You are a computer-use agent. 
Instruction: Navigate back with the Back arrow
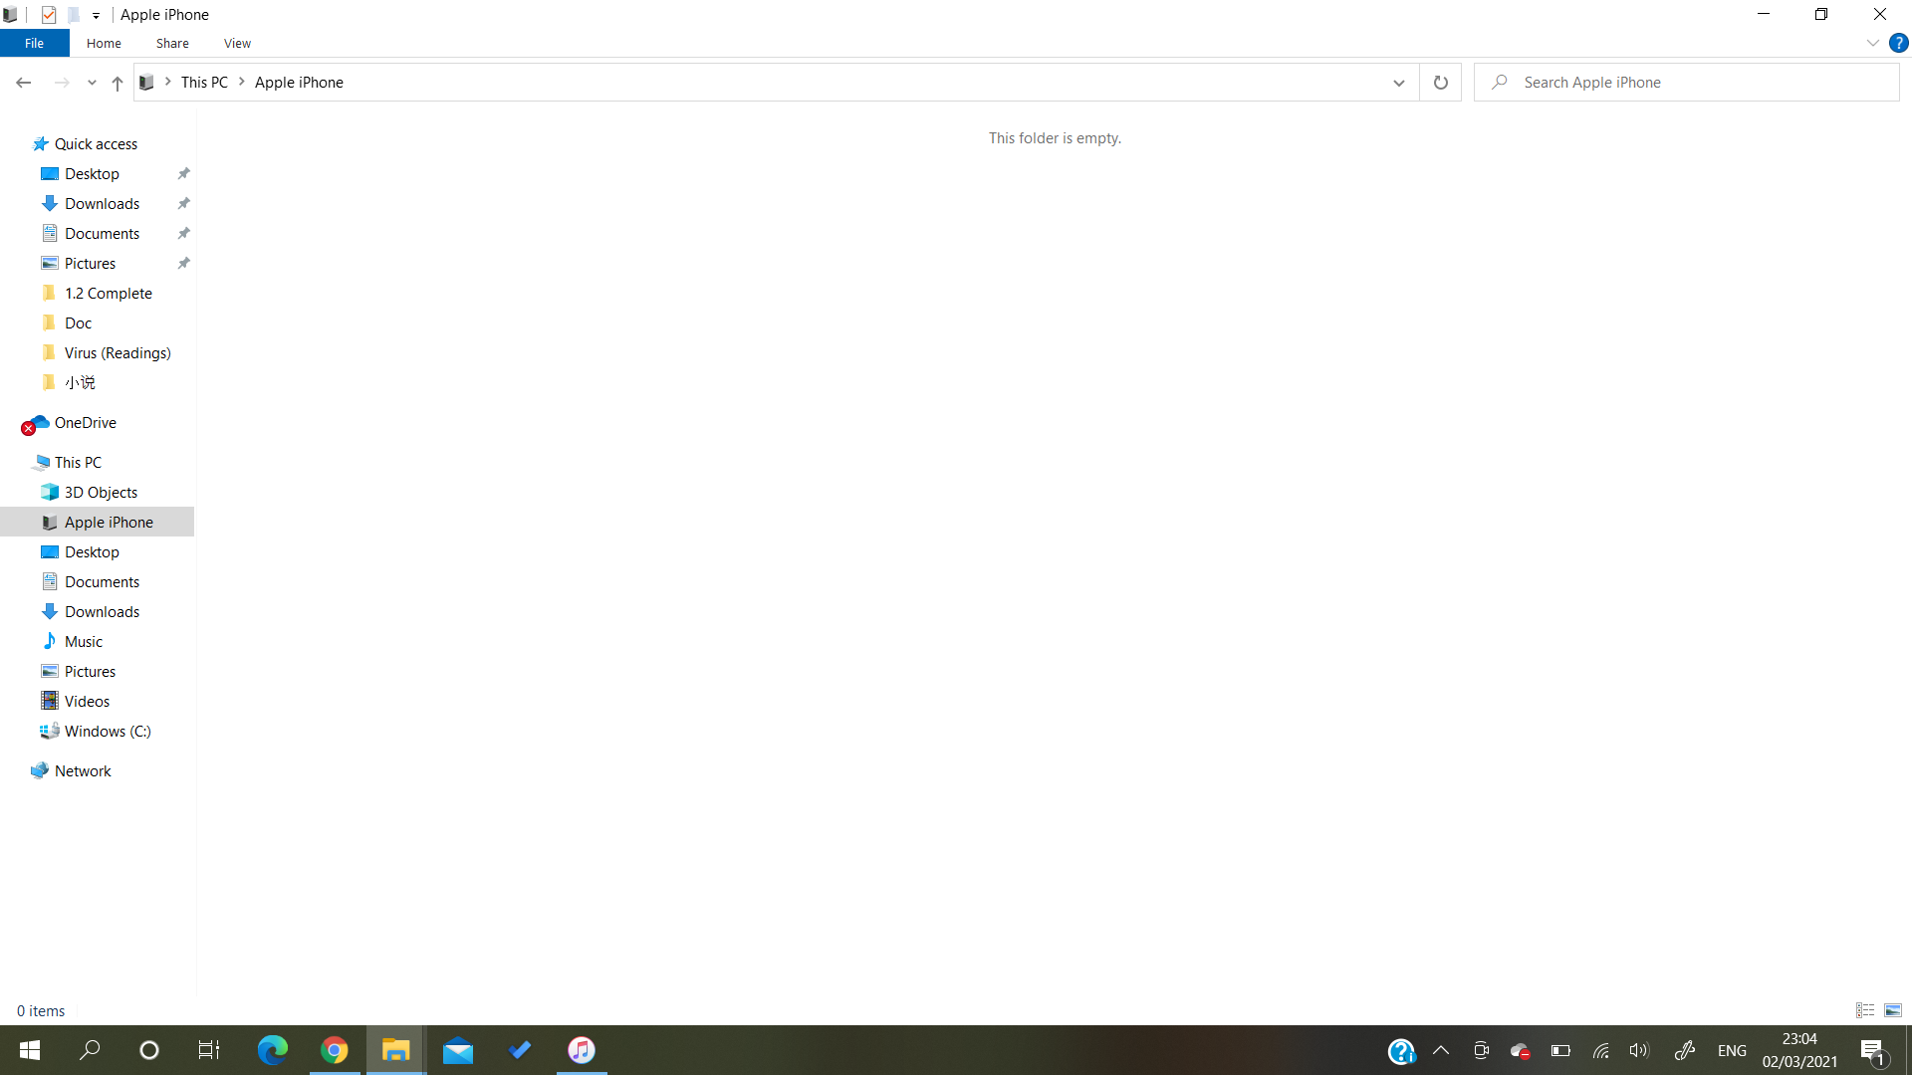click(24, 83)
